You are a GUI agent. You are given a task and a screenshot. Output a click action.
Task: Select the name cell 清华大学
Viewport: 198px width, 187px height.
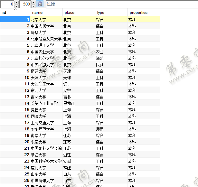(x=46, y=33)
